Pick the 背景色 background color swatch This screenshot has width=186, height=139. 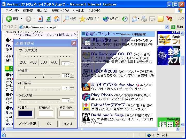click(25, 114)
